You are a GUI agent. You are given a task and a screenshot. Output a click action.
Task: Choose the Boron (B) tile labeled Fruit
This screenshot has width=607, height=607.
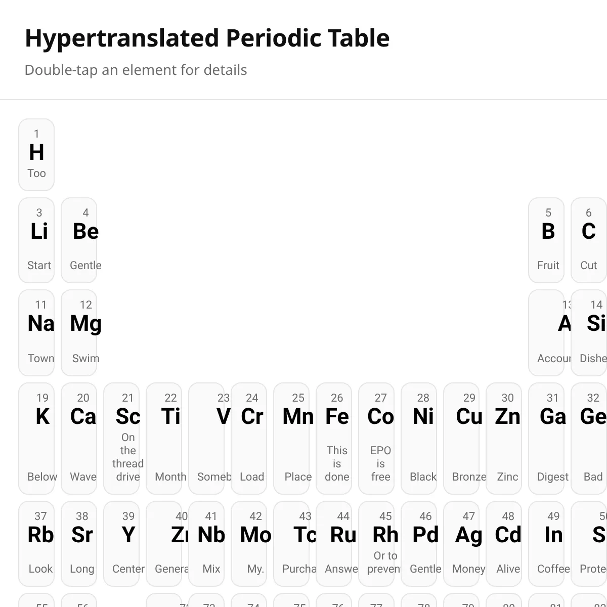546,240
